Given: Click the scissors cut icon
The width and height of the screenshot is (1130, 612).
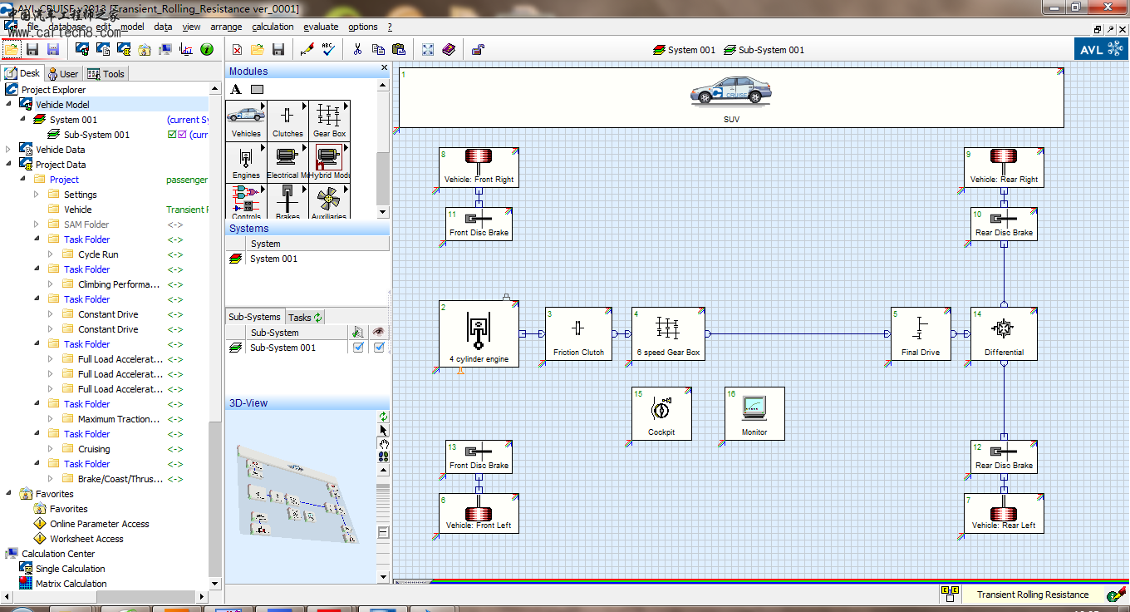Looking at the screenshot, I should click(357, 50).
